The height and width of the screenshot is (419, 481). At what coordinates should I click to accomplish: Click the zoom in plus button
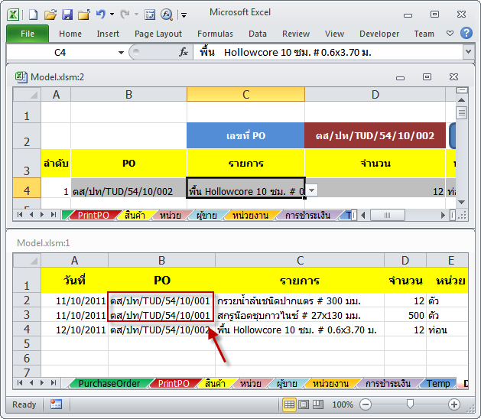454,404
